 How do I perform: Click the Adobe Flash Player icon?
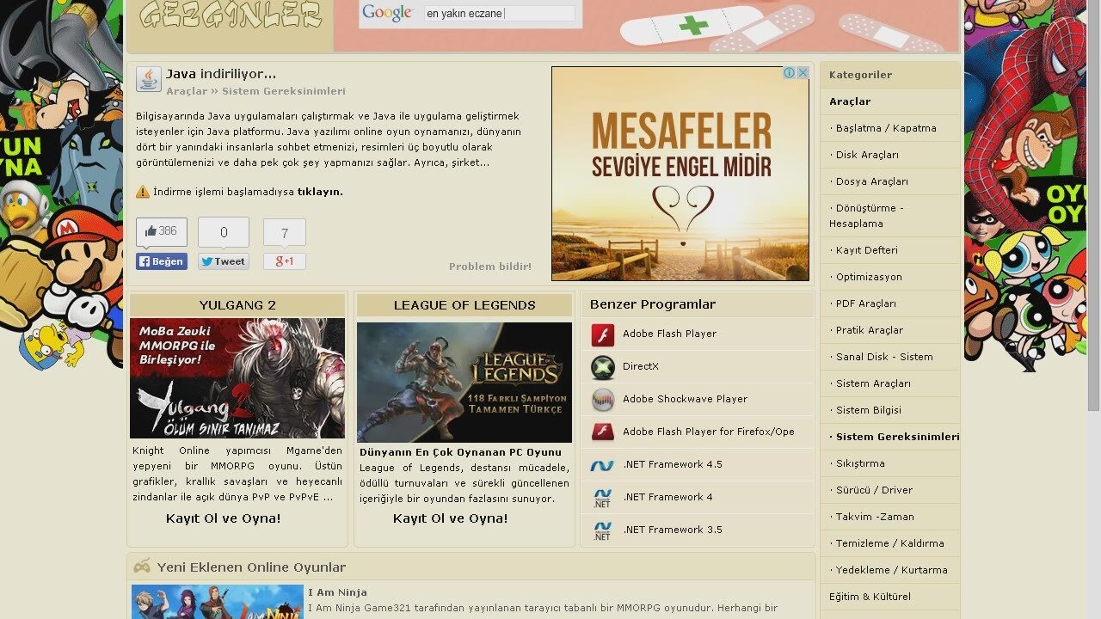click(x=602, y=334)
